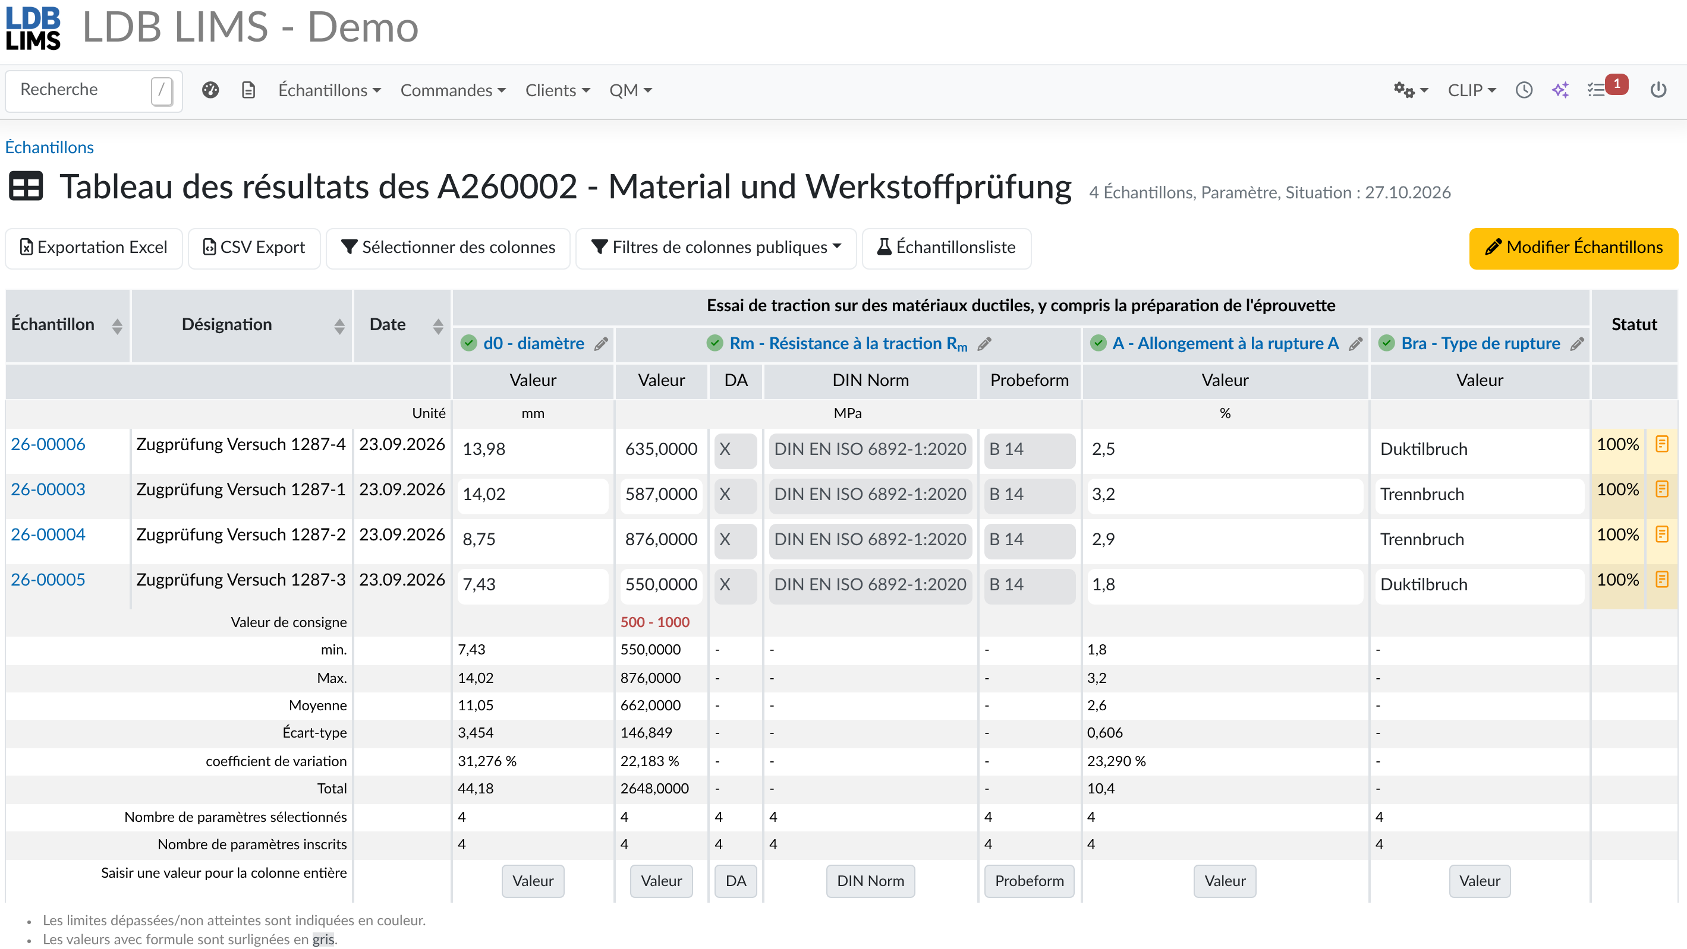Click CSV Export button
This screenshot has height=949, width=1687.
254,248
